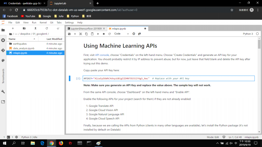
Task: Click the new launcher plus icon
Action: coord(13,28)
